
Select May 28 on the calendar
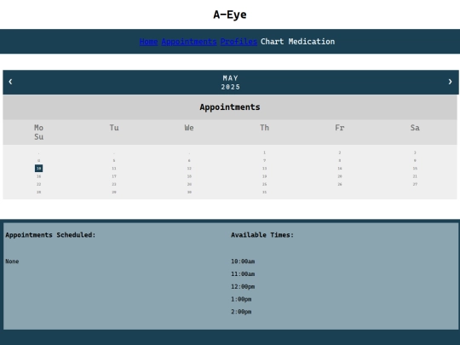(38, 193)
